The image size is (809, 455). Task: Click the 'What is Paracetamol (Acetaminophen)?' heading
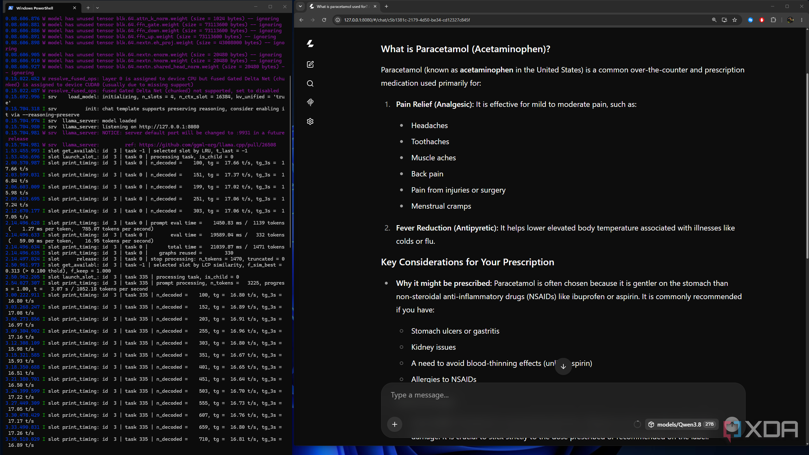coord(465,49)
